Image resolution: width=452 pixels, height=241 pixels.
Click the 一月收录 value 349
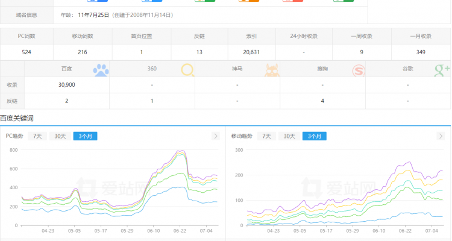pos(421,52)
